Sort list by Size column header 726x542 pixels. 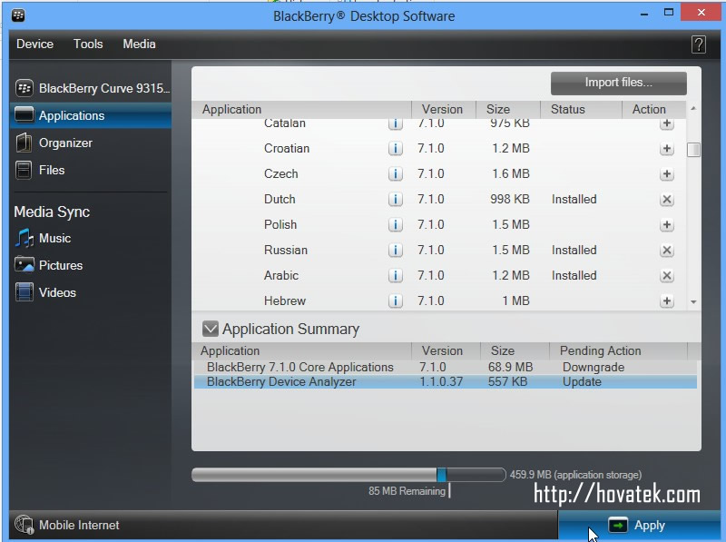pos(508,109)
